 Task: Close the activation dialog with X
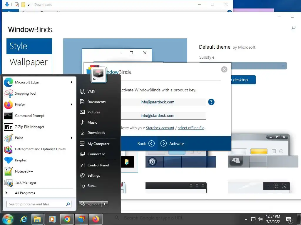click(224, 69)
